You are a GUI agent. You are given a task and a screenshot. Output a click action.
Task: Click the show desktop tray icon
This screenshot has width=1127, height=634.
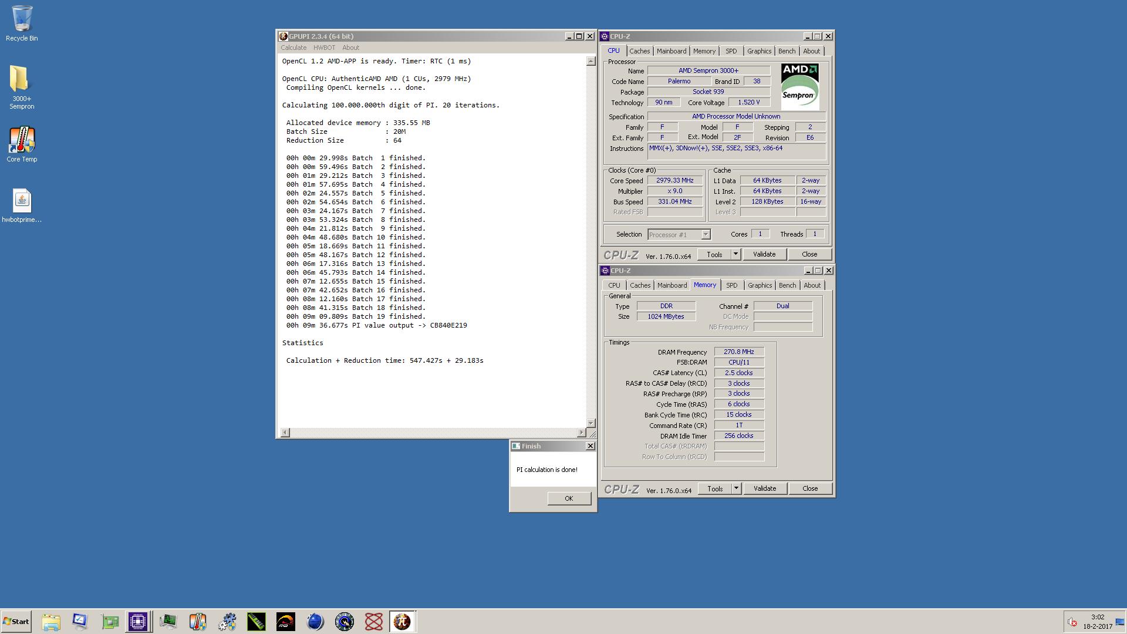tap(1120, 622)
